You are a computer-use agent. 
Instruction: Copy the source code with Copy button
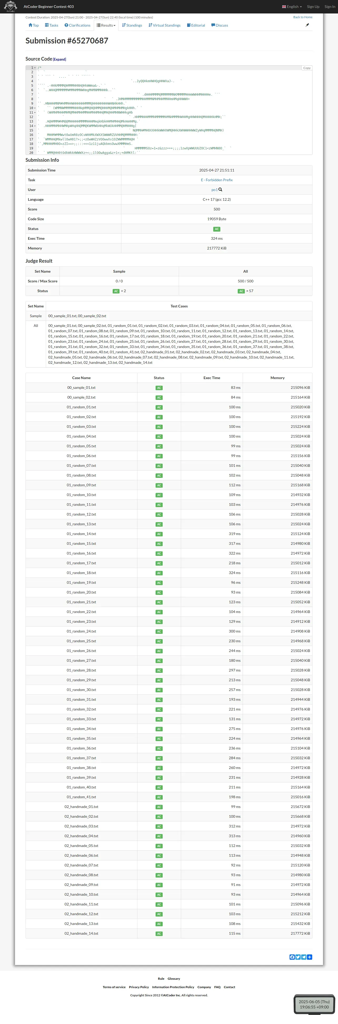pos(307,68)
